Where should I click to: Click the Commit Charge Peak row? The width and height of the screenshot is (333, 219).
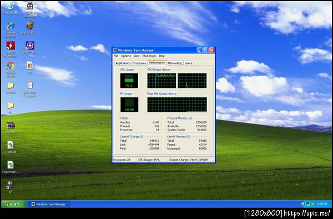tap(139, 148)
